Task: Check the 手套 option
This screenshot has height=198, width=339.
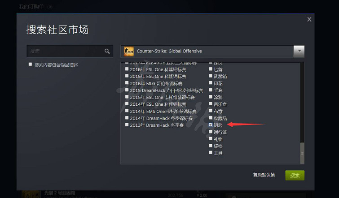Action: 211,90
